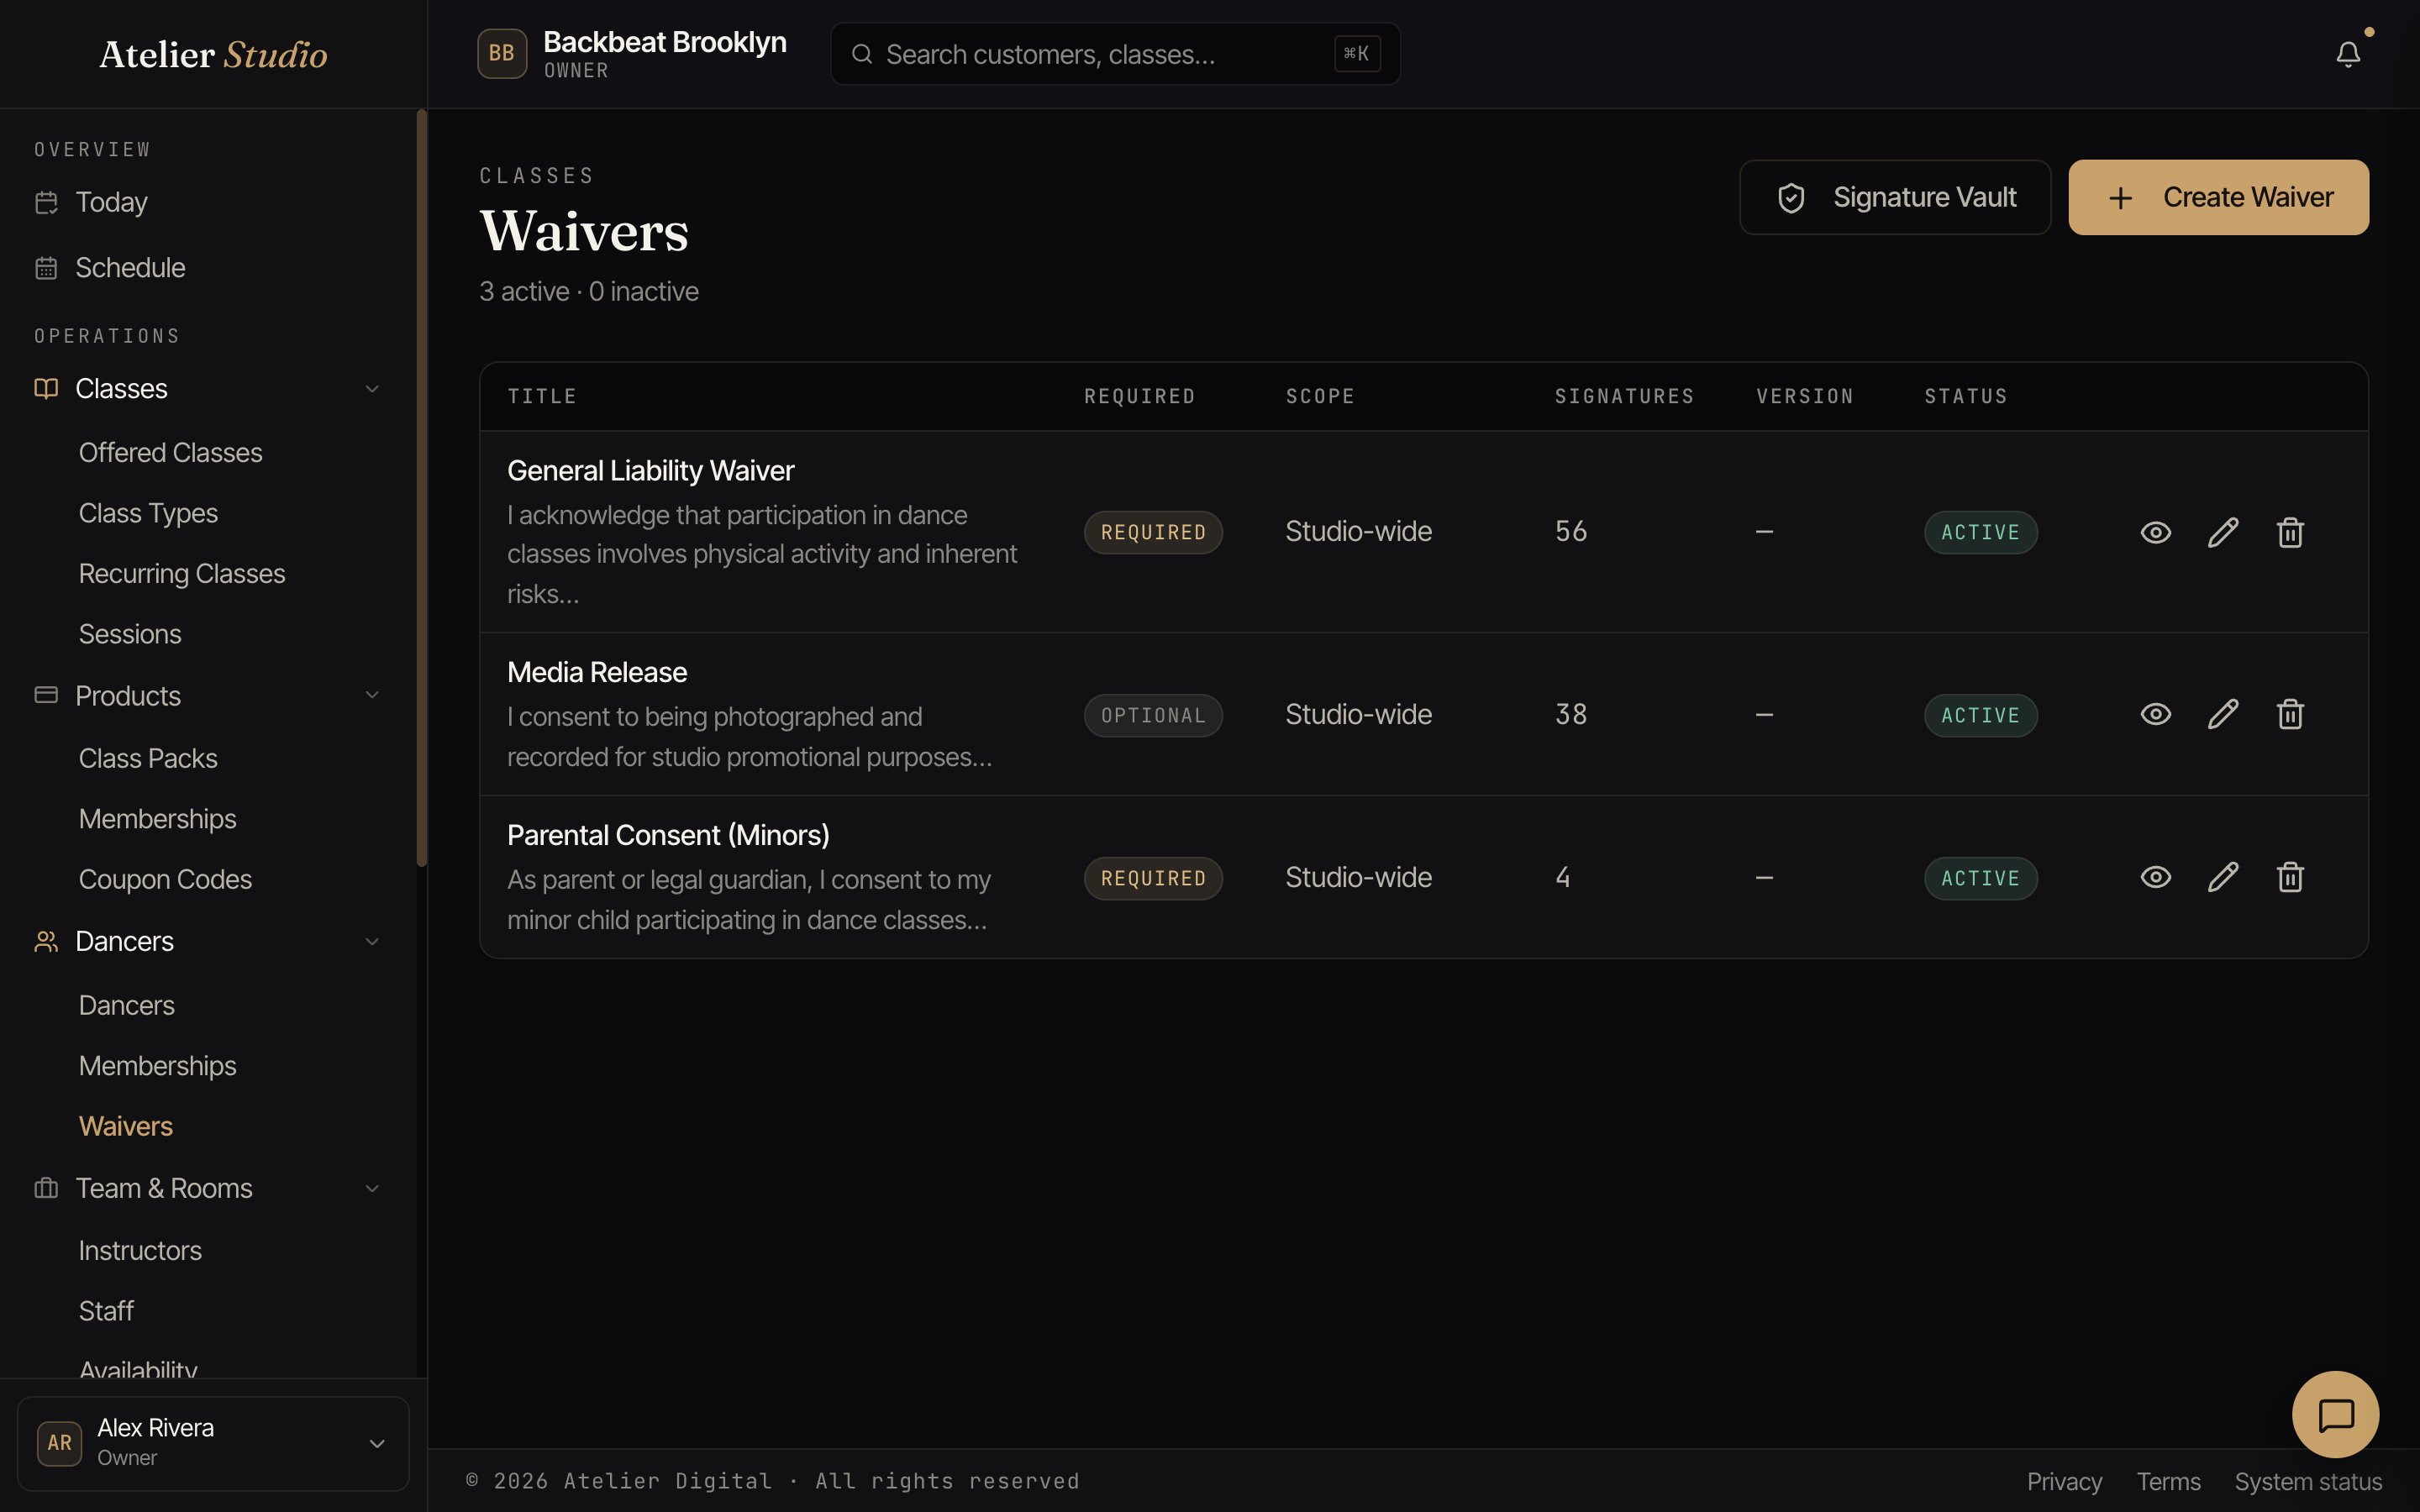The image size is (2420, 1512).
Task: Collapse the Classes section chevron
Action: click(x=372, y=389)
